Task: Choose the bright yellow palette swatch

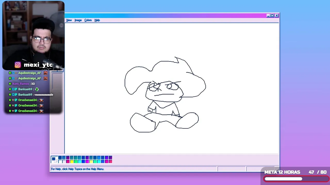Action: pos(72,161)
